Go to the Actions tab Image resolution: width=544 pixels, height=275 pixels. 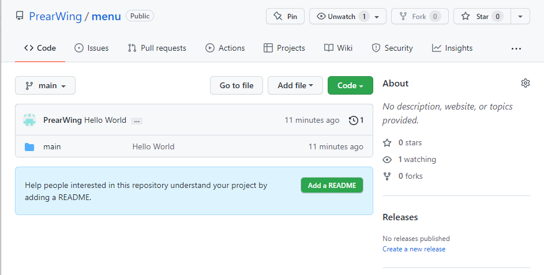(x=225, y=48)
